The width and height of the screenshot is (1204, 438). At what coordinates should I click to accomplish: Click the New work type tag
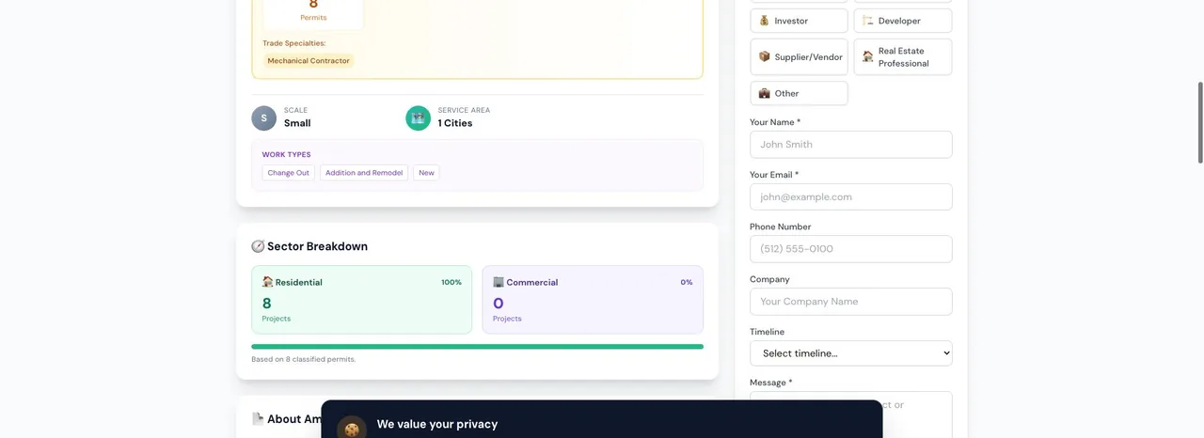426,173
